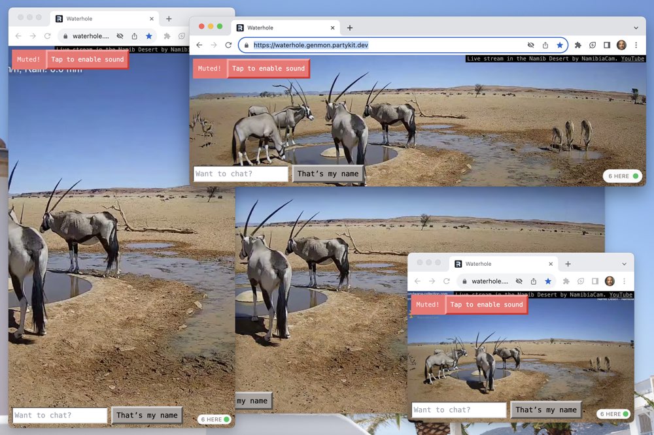Click That's my name in the left window
The height and width of the screenshot is (435, 654).
(x=146, y=415)
